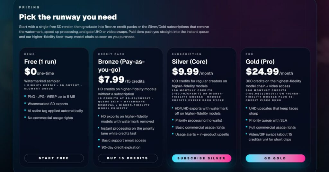The width and height of the screenshot is (329, 172).
Task: Click the "Priority processing (no waits)" bullet
Action: pos(199,120)
